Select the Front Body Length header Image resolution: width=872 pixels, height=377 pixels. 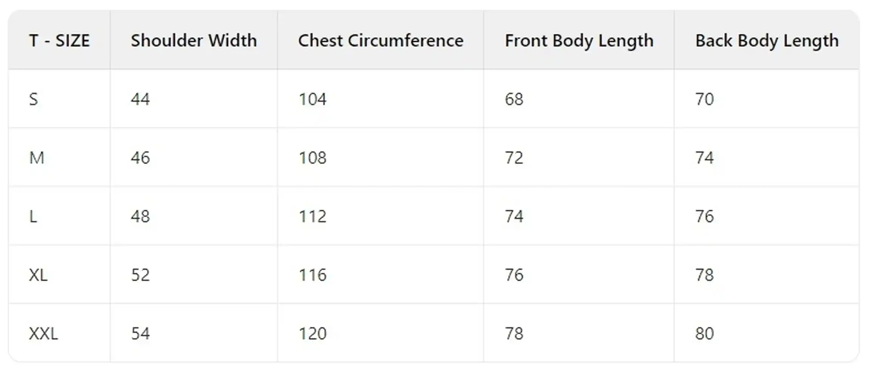[579, 41]
